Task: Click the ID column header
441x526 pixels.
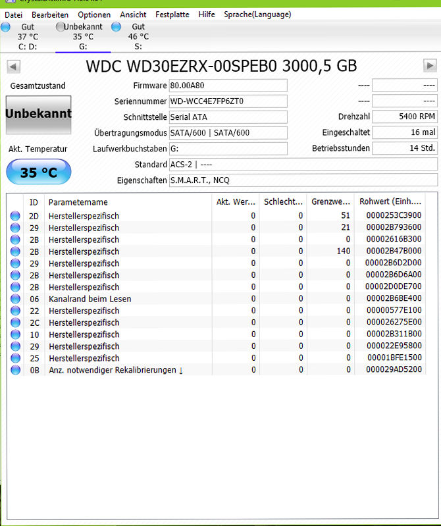Action: click(34, 202)
